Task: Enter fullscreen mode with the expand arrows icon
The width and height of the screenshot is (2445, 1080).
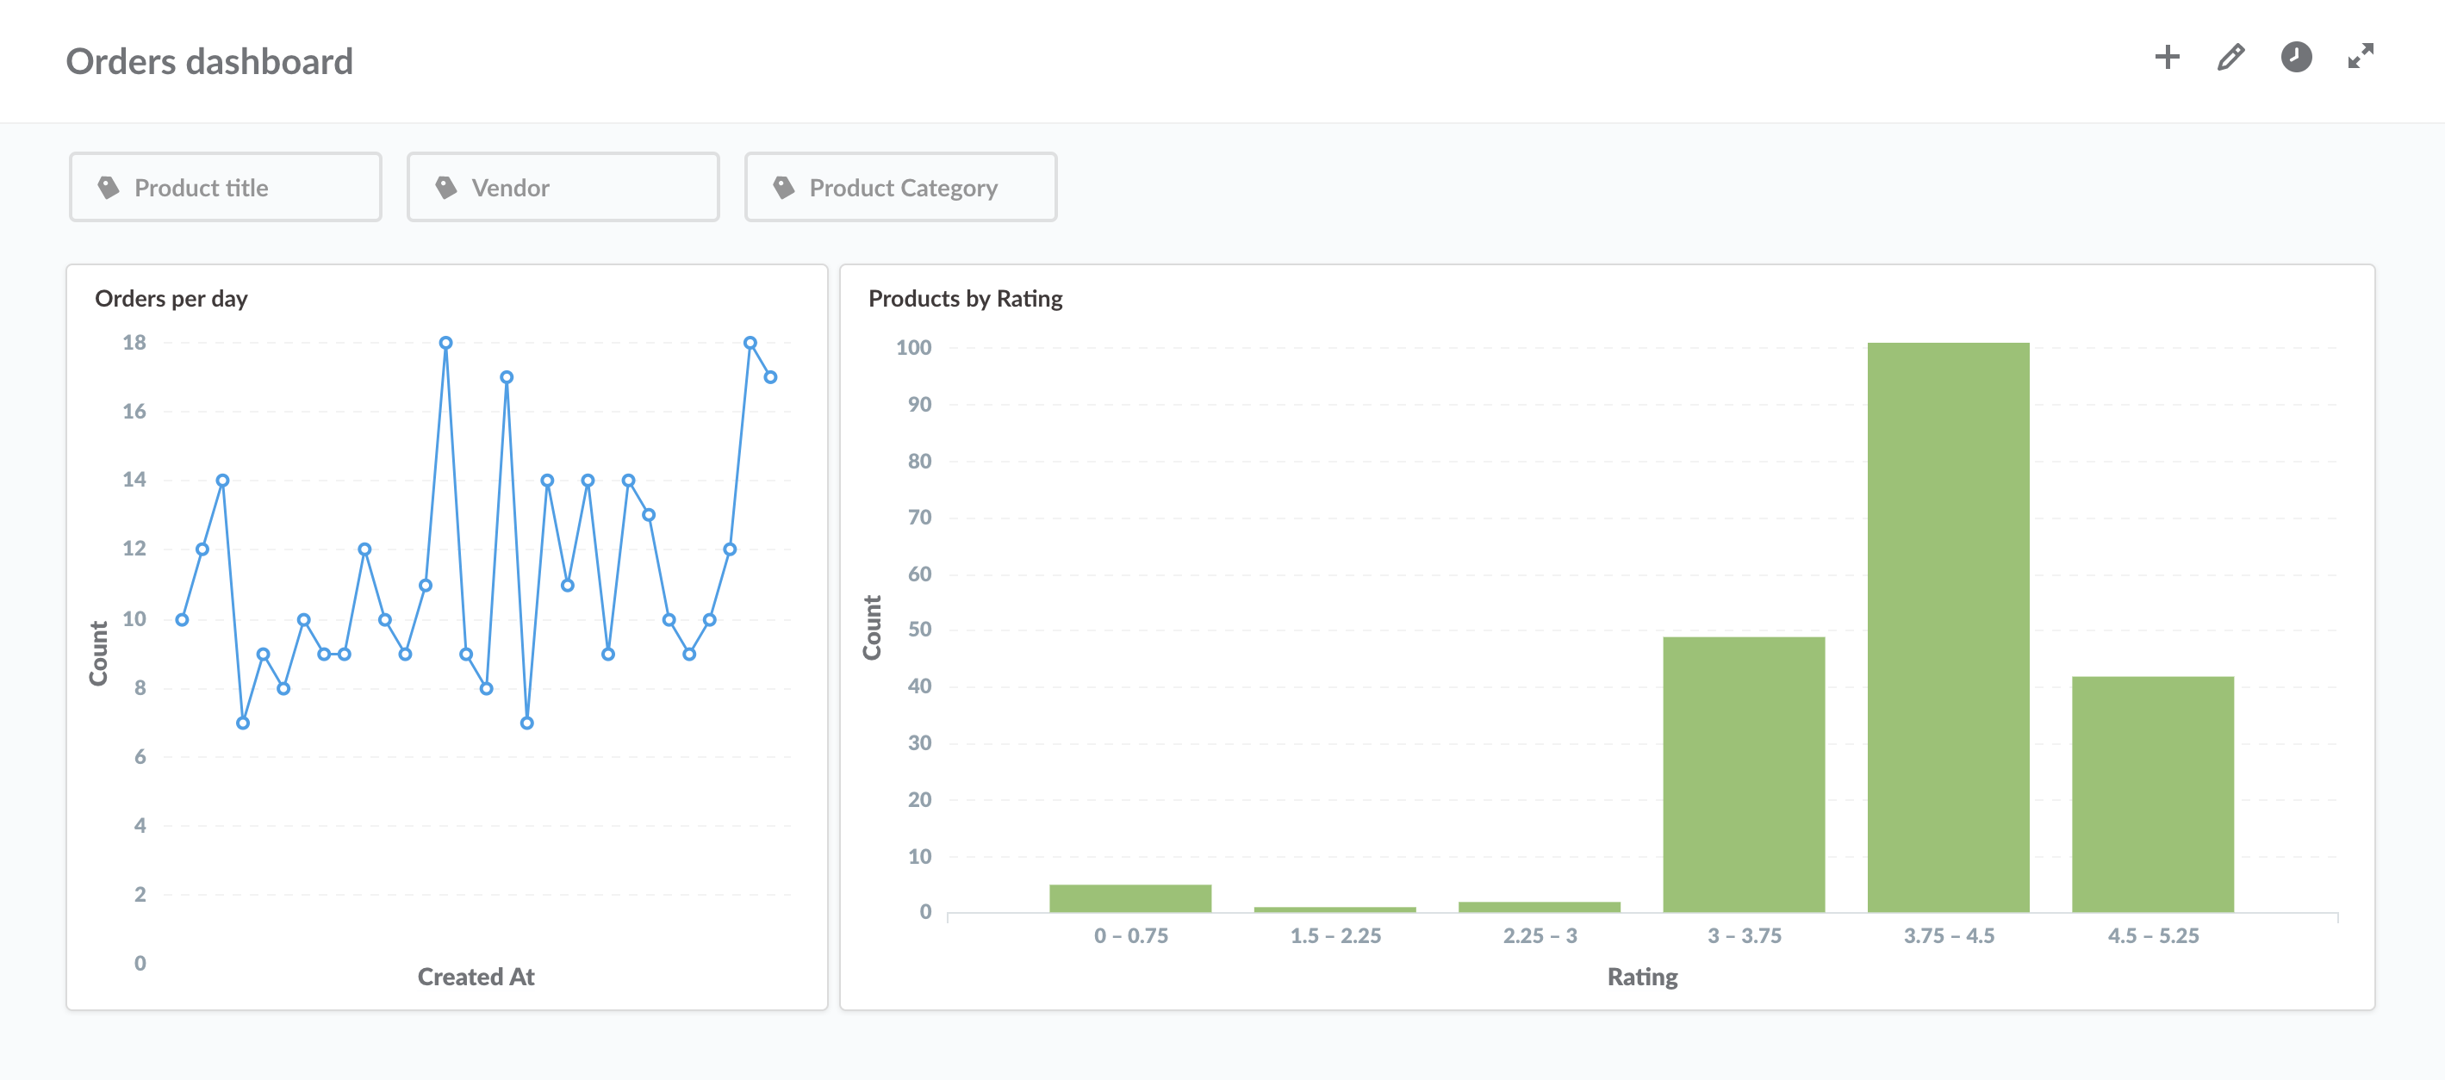Action: point(2361,58)
